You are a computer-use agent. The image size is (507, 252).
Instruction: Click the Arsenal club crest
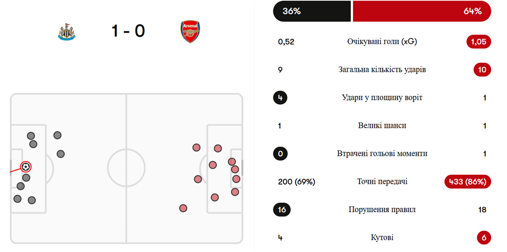tap(190, 32)
